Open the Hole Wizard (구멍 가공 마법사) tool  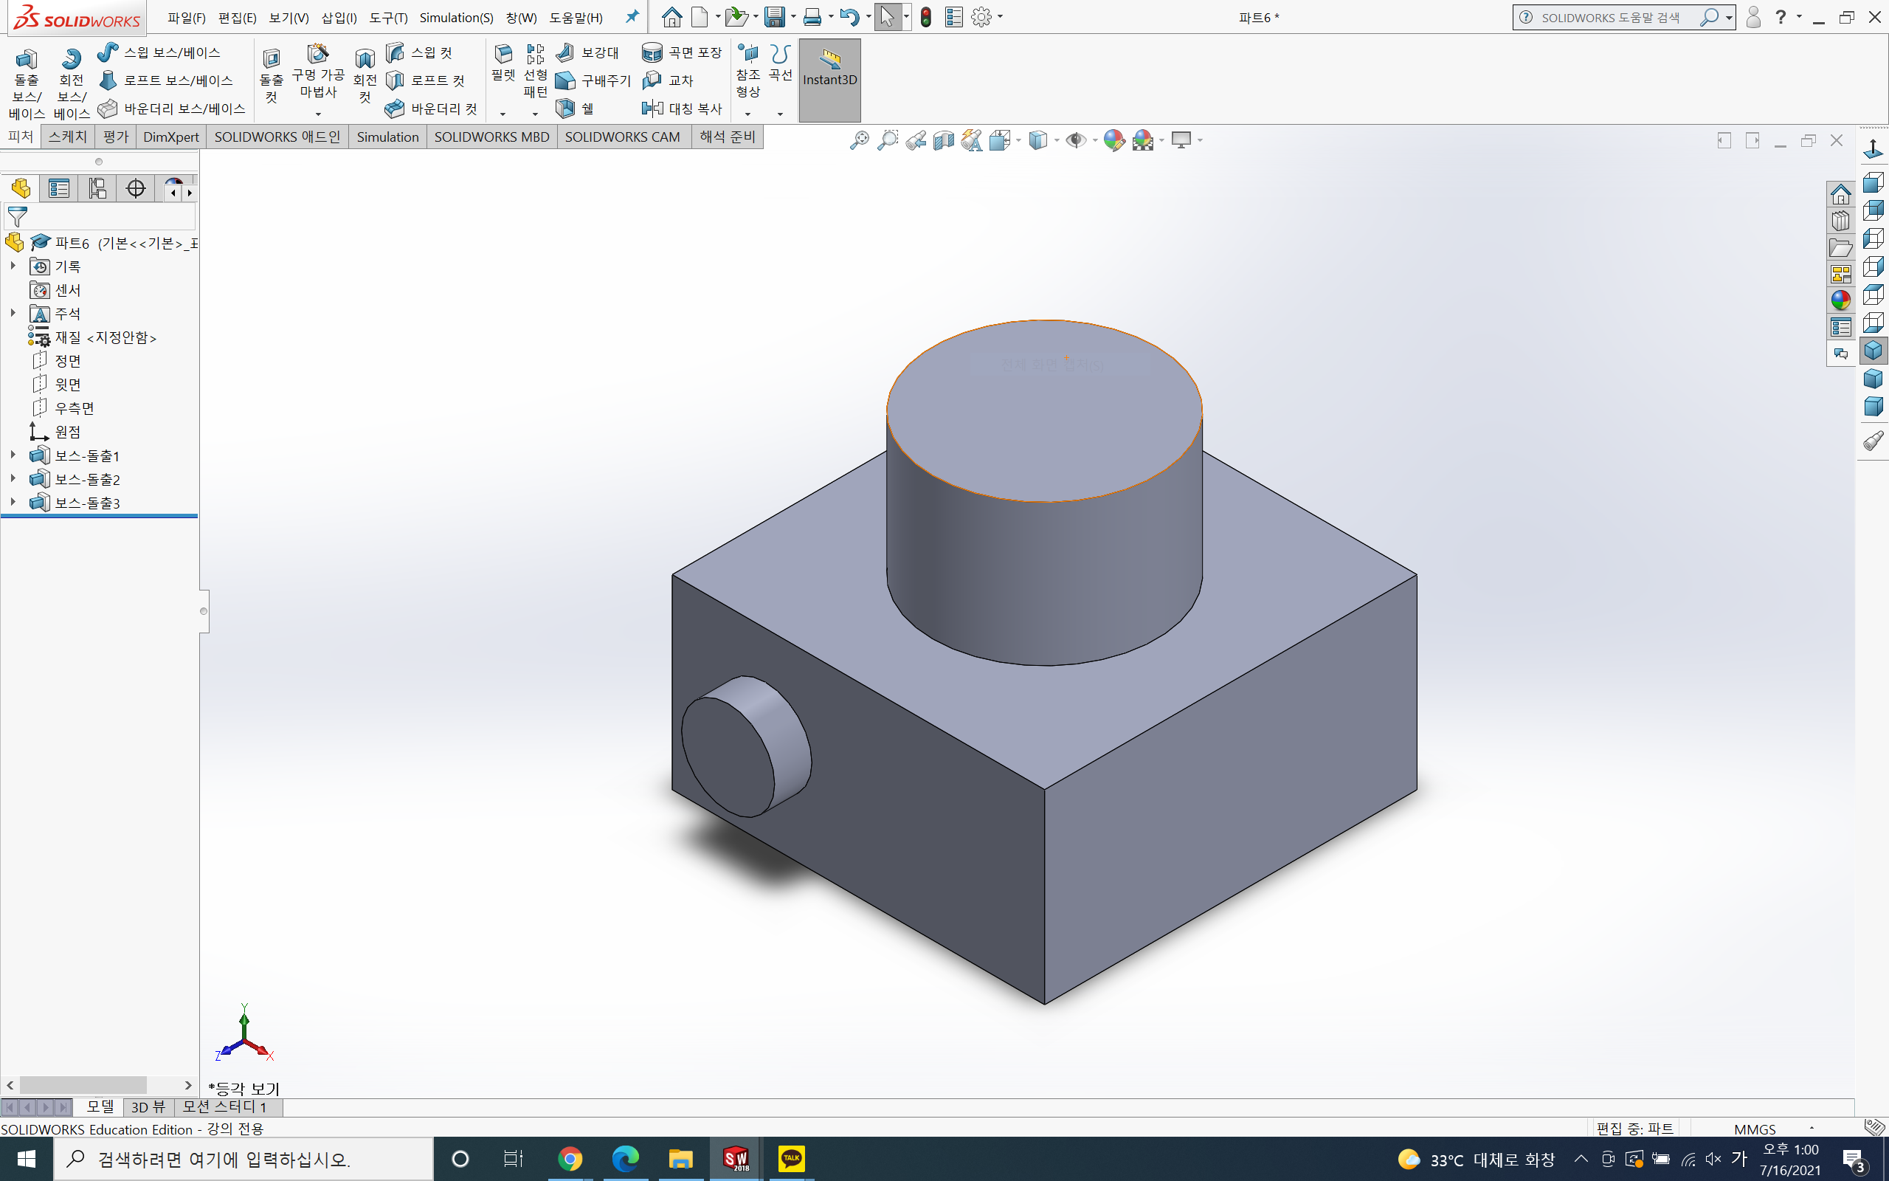[x=317, y=55]
